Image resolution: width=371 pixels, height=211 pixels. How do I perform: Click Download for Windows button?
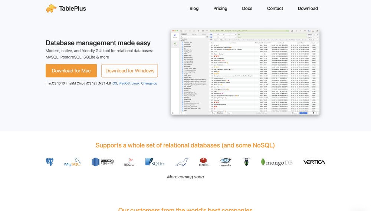pos(129,71)
